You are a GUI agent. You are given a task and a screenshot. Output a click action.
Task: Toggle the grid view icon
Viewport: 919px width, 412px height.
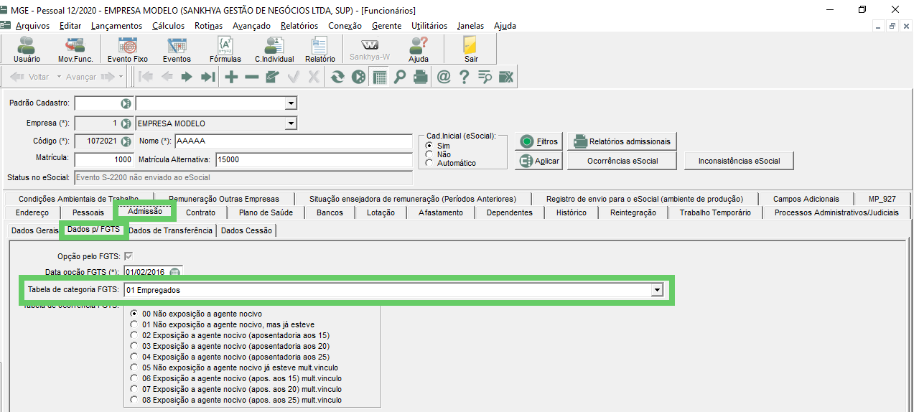pyautogui.click(x=379, y=77)
